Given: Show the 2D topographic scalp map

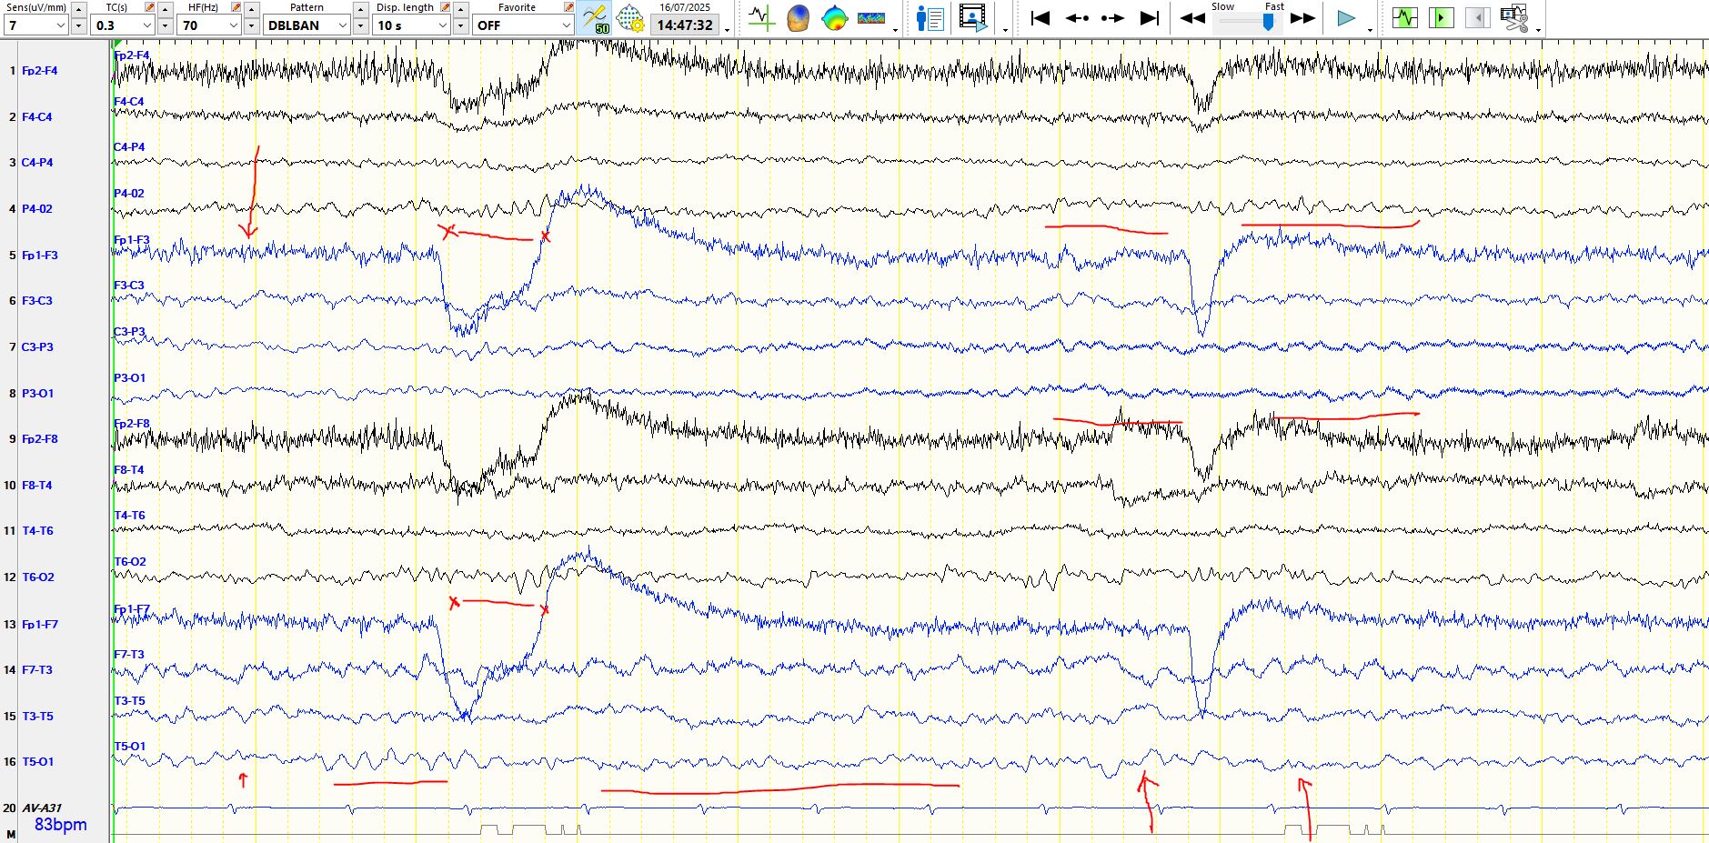Looking at the screenshot, I should tap(834, 17).
